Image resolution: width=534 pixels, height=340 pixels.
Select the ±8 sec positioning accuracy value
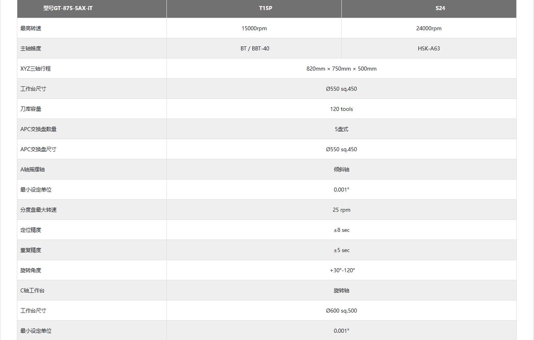(341, 230)
